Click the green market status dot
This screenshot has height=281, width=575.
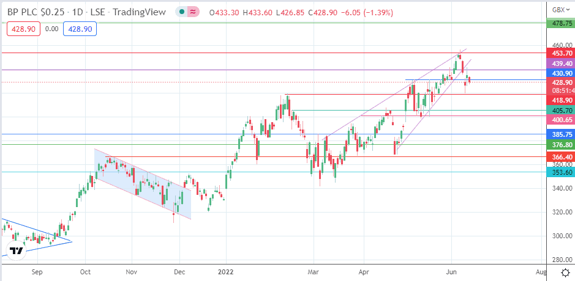pos(182,12)
